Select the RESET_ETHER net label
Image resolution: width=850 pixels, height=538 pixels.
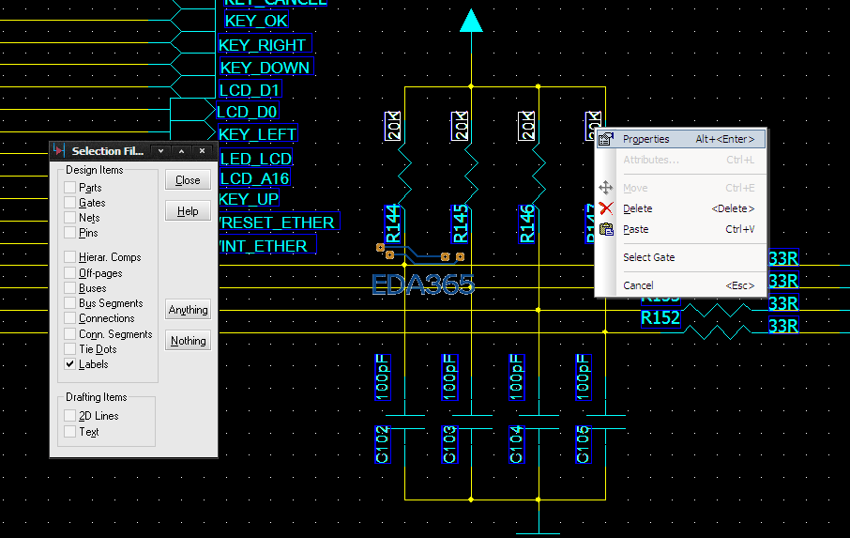pyautogui.click(x=280, y=222)
